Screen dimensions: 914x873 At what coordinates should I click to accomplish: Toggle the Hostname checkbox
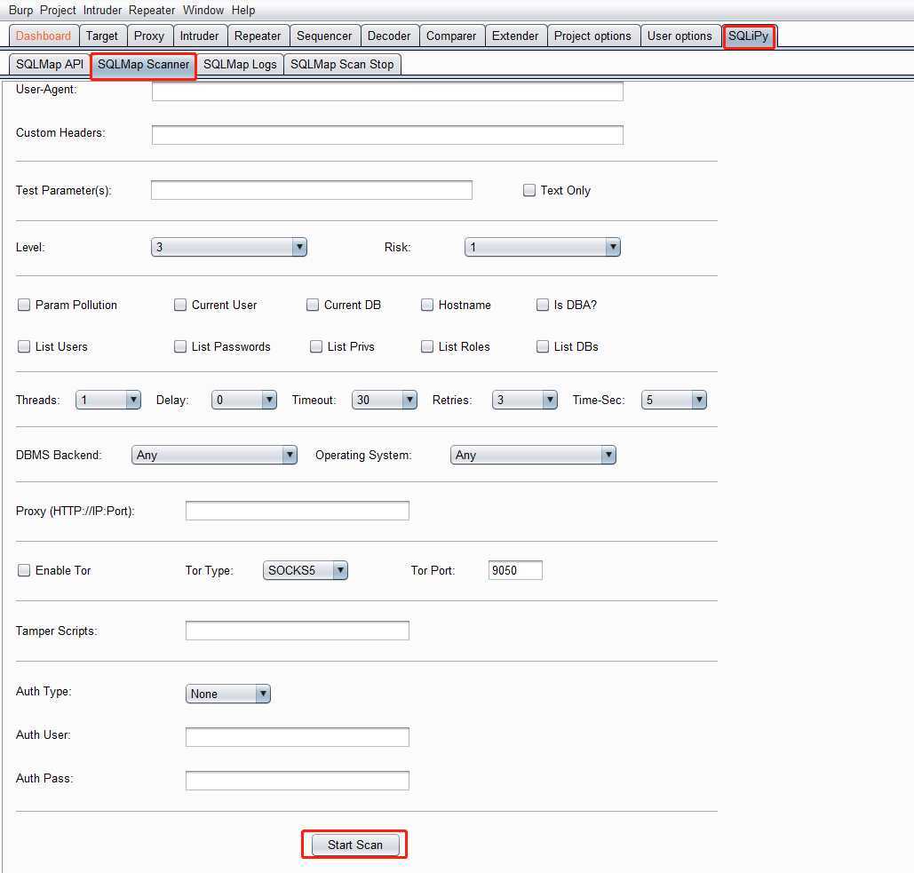[x=427, y=305]
